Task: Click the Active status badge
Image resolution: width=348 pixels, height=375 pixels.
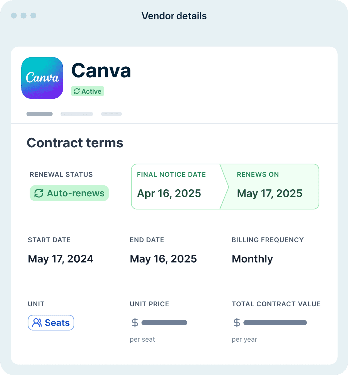Action: [88, 91]
